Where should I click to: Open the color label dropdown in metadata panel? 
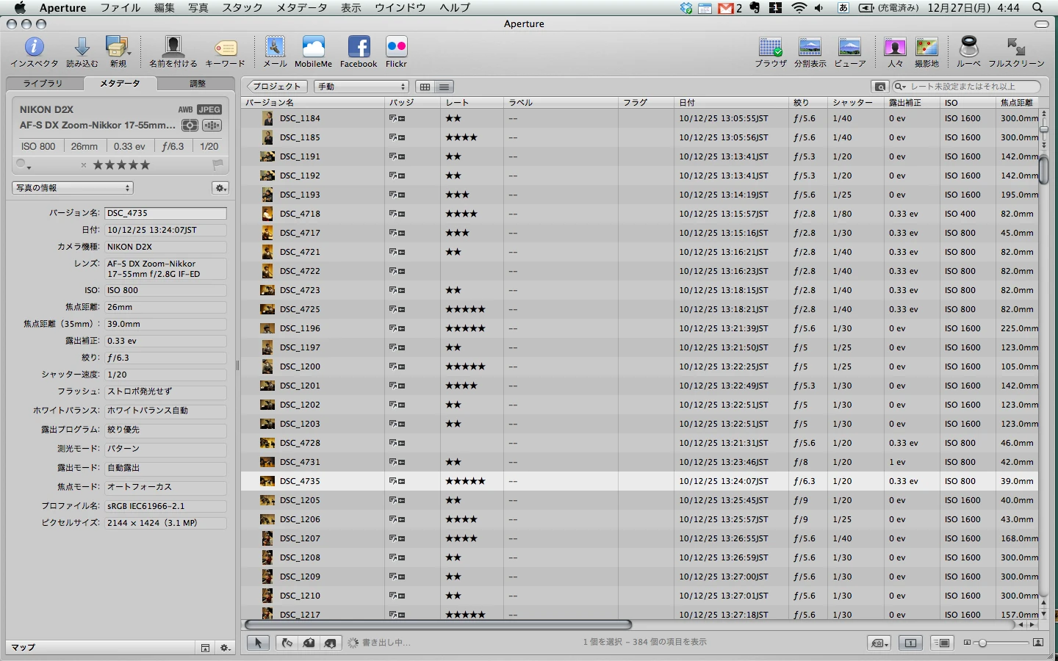coord(24,165)
